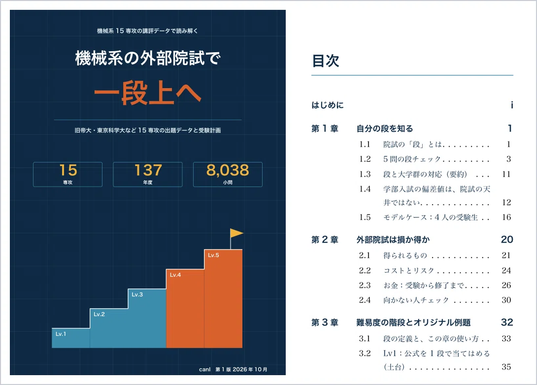Select the Lv.1 step on the staircase
This screenshot has height=385, width=537.
(x=71, y=338)
